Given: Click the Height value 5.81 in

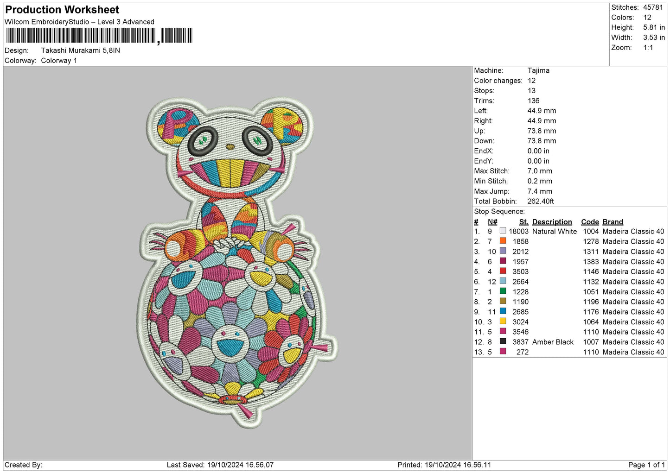Looking at the screenshot, I should [654, 27].
